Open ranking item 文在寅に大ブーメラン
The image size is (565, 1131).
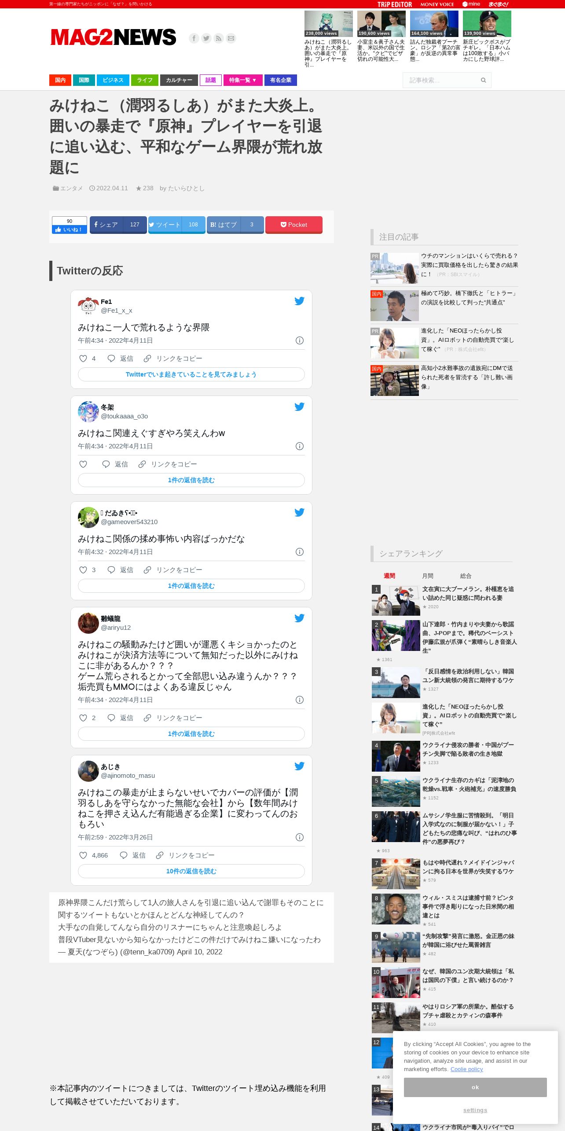[468, 593]
